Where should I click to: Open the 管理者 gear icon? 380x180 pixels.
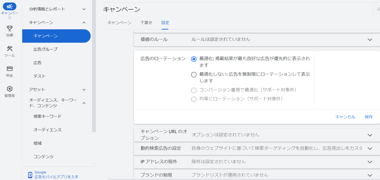pos(10,89)
